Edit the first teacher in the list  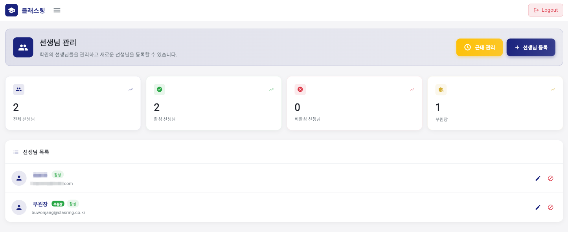pyautogui.click(x=538, y=178)
